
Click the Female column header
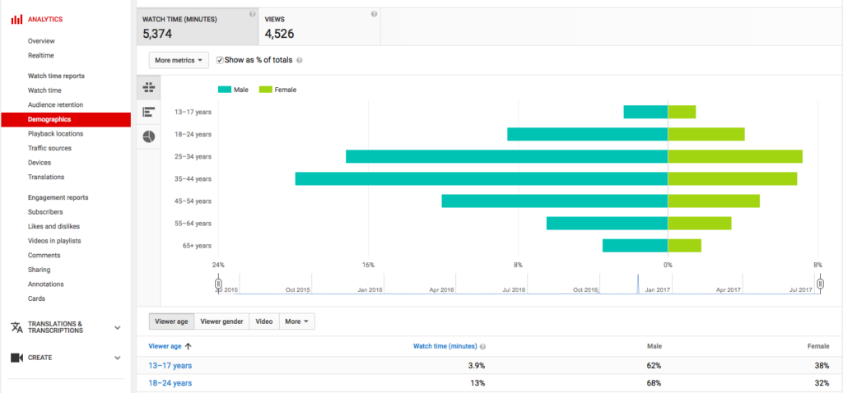pyautogui.click(x=818, y=347)
